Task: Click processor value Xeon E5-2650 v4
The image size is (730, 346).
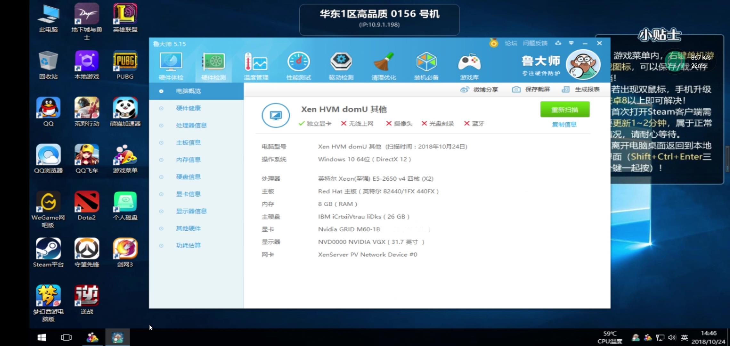Action: (x=376, y=179)
